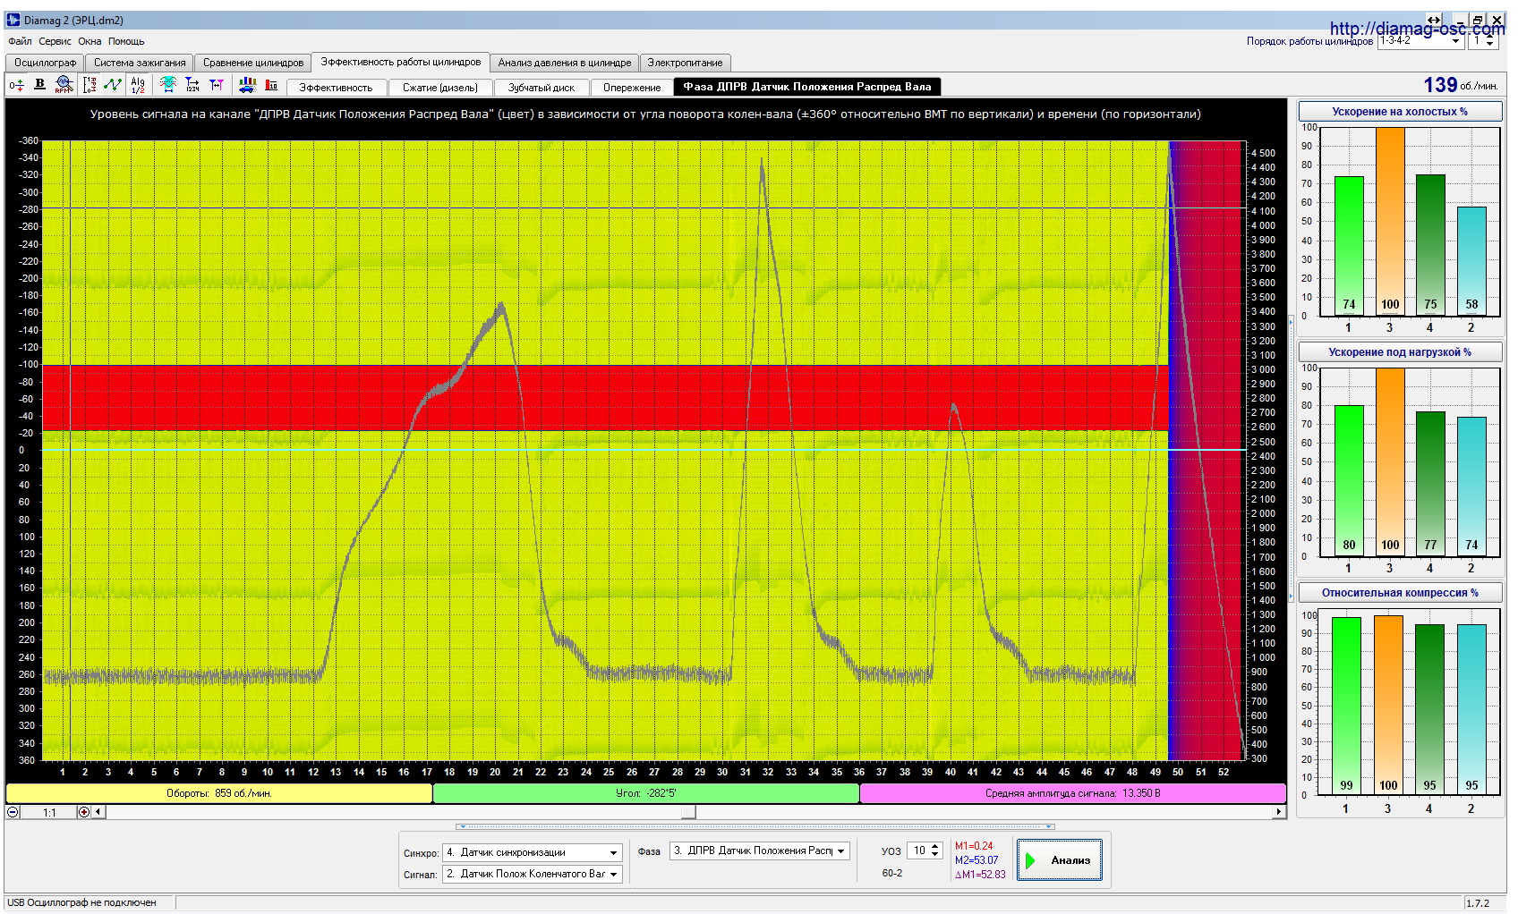Switch to the Осциллограф tab

[45, 63]
